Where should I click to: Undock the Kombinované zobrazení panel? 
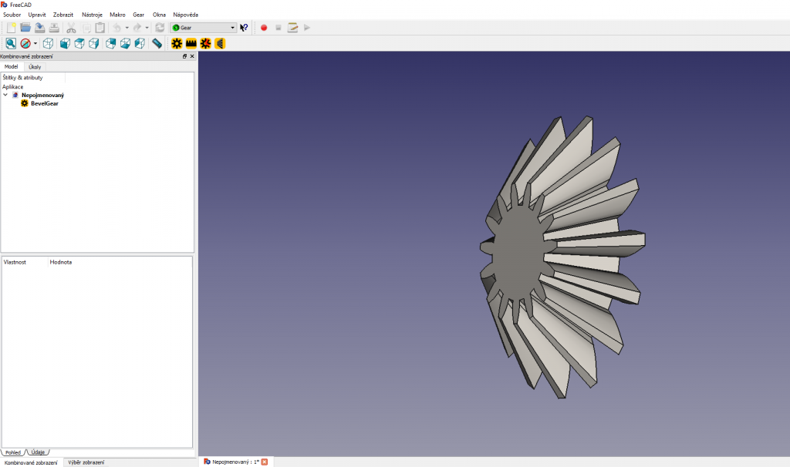tap(184, 56)
